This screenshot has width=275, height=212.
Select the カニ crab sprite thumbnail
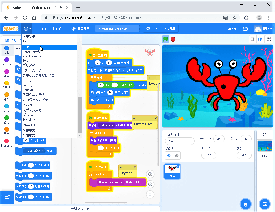click(172, 172)
